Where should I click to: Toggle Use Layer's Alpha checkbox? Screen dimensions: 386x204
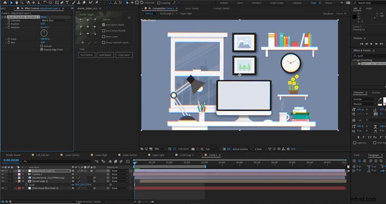point(104,25)
